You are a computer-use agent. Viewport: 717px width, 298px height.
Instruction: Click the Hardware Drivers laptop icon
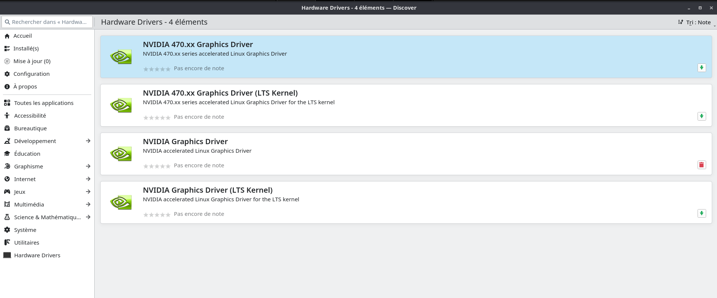pyautogui.click(x=7, y=255)
